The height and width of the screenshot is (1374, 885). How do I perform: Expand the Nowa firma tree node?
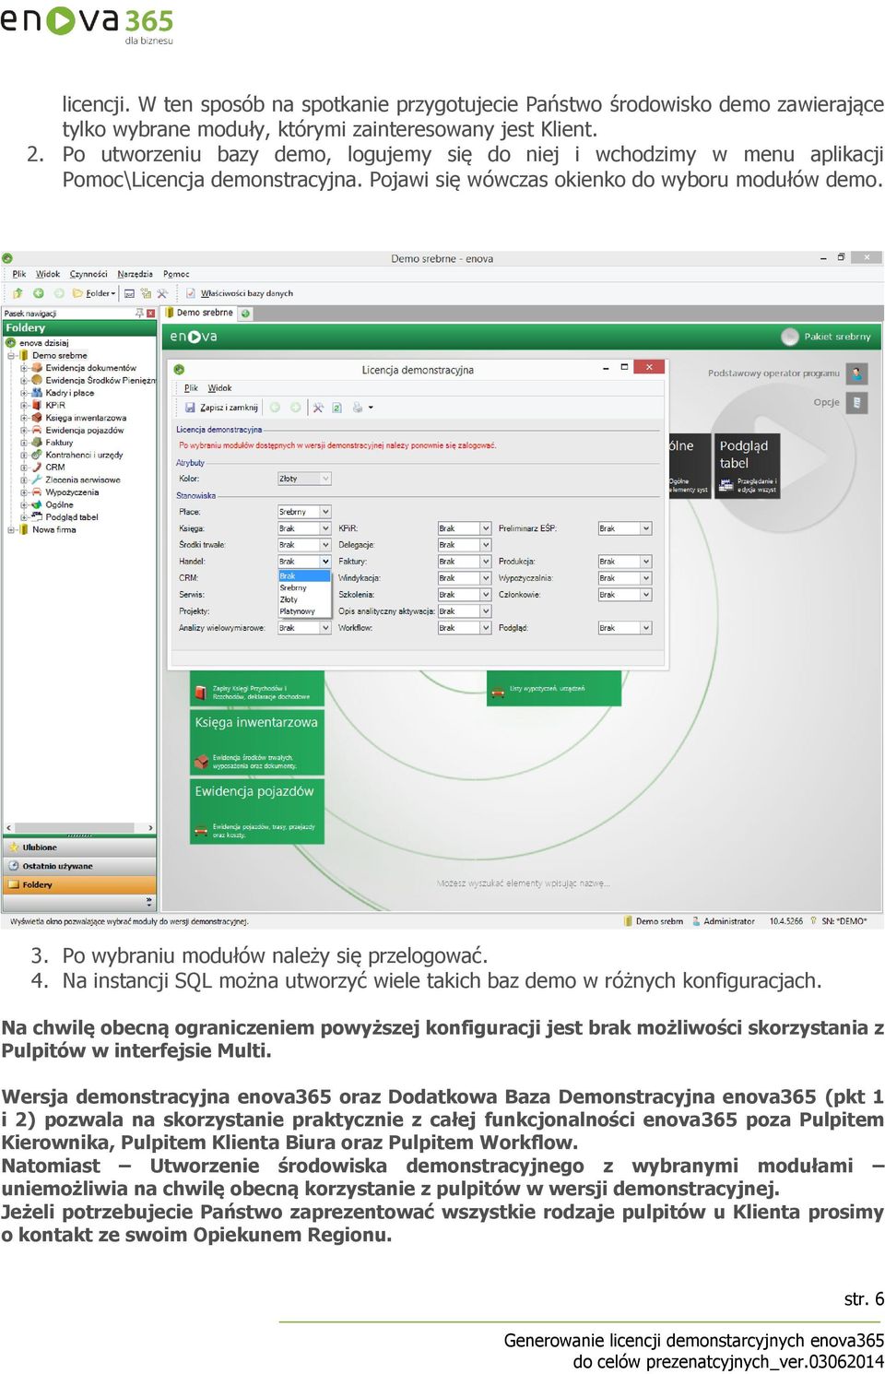[11, 529]
